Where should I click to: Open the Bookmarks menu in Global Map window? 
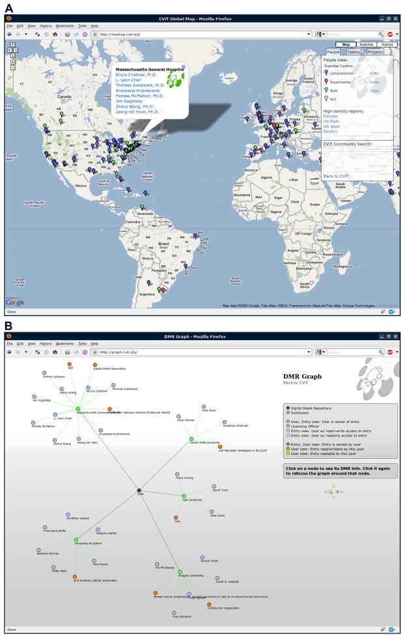[x=63, y=25]
